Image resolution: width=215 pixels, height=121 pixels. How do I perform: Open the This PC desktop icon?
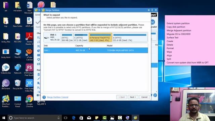click(x=18, y=53)
